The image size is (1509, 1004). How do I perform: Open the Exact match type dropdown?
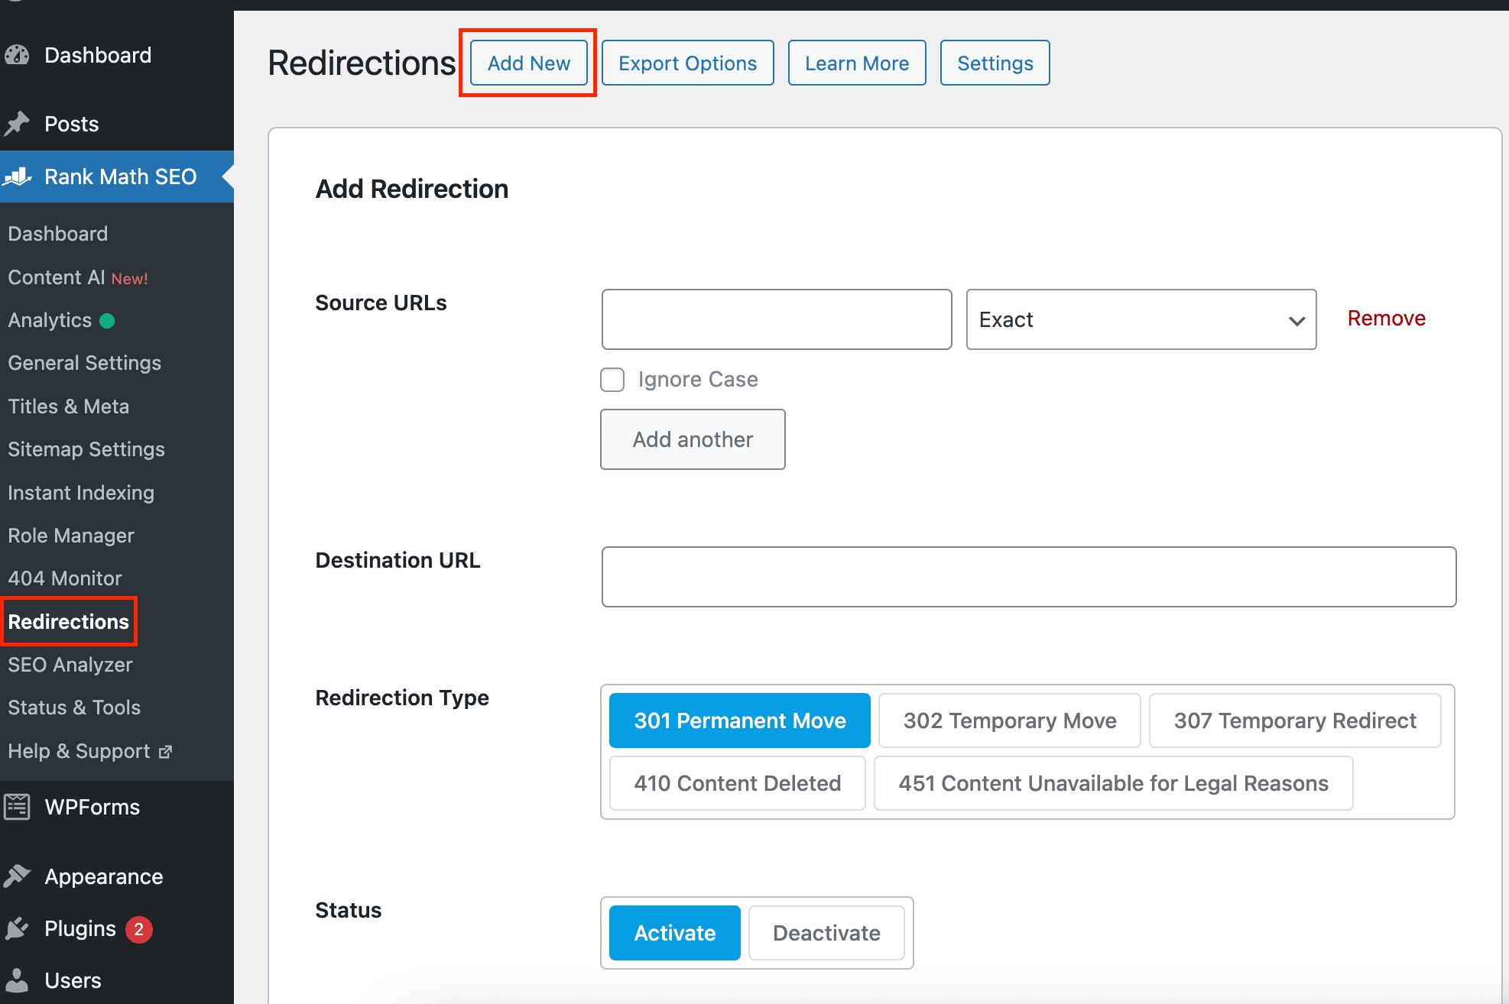click(x=1141, y=319)
